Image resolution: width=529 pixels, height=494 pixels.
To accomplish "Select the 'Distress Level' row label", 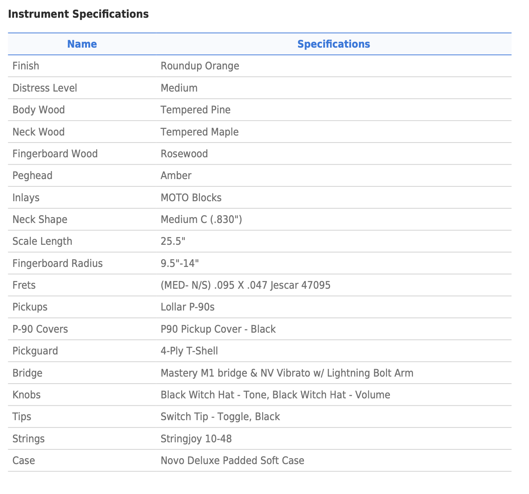I will [x=45, y=88].
